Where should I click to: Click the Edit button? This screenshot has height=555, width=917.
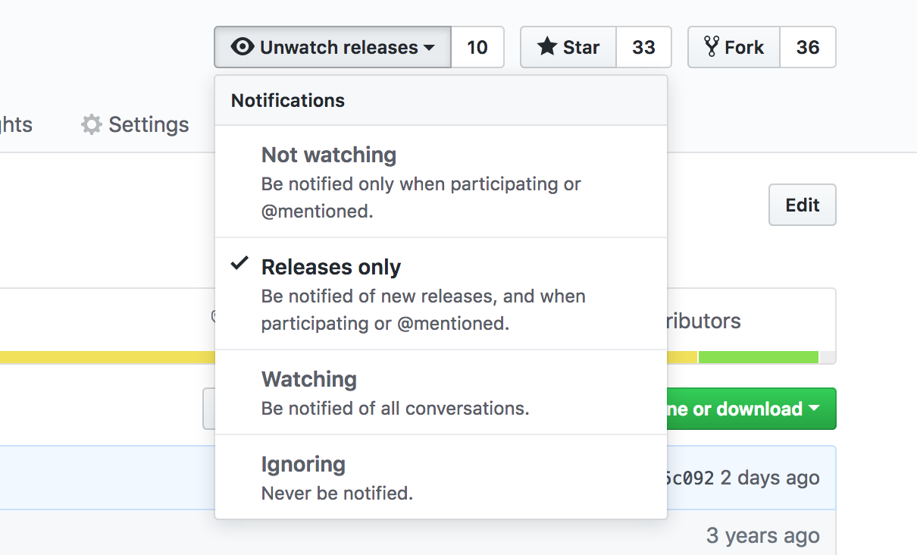pyautogui.click(x=802, y=205)
